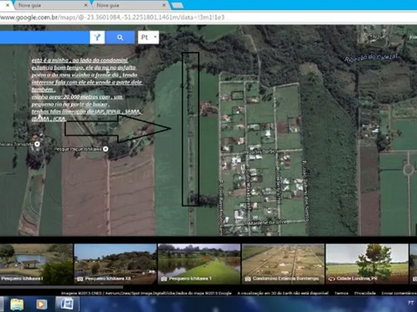Click the Enviar comentários footer link

tap(399, 293)
